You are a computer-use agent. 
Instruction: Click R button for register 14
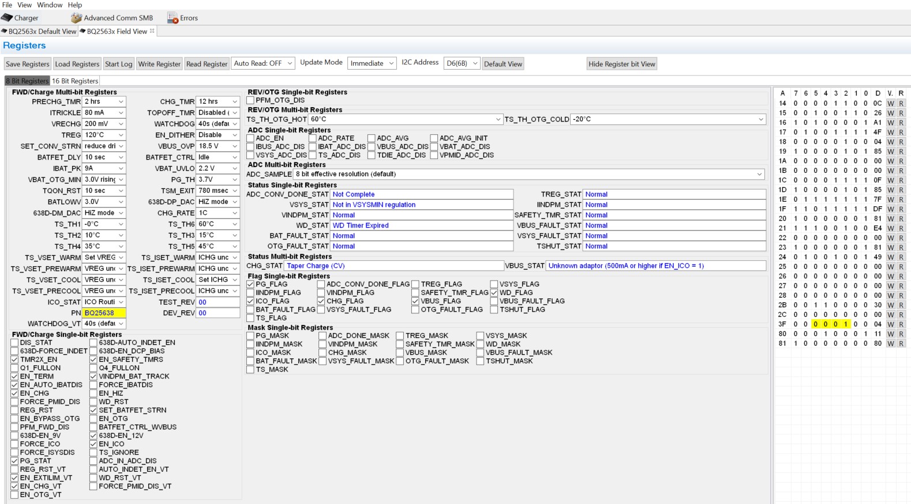[x=901, y=104]
